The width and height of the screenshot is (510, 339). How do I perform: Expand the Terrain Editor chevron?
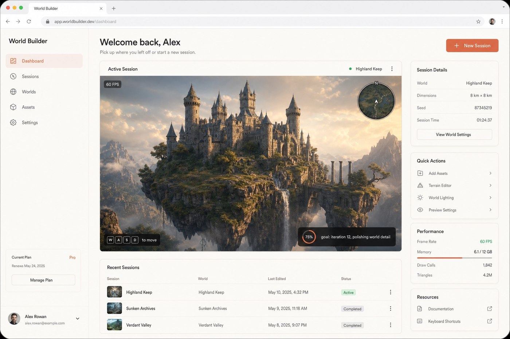490,185
